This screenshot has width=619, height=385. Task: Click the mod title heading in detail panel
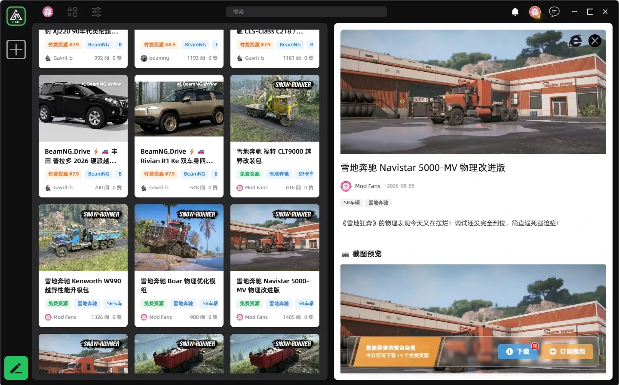point(423,167)
